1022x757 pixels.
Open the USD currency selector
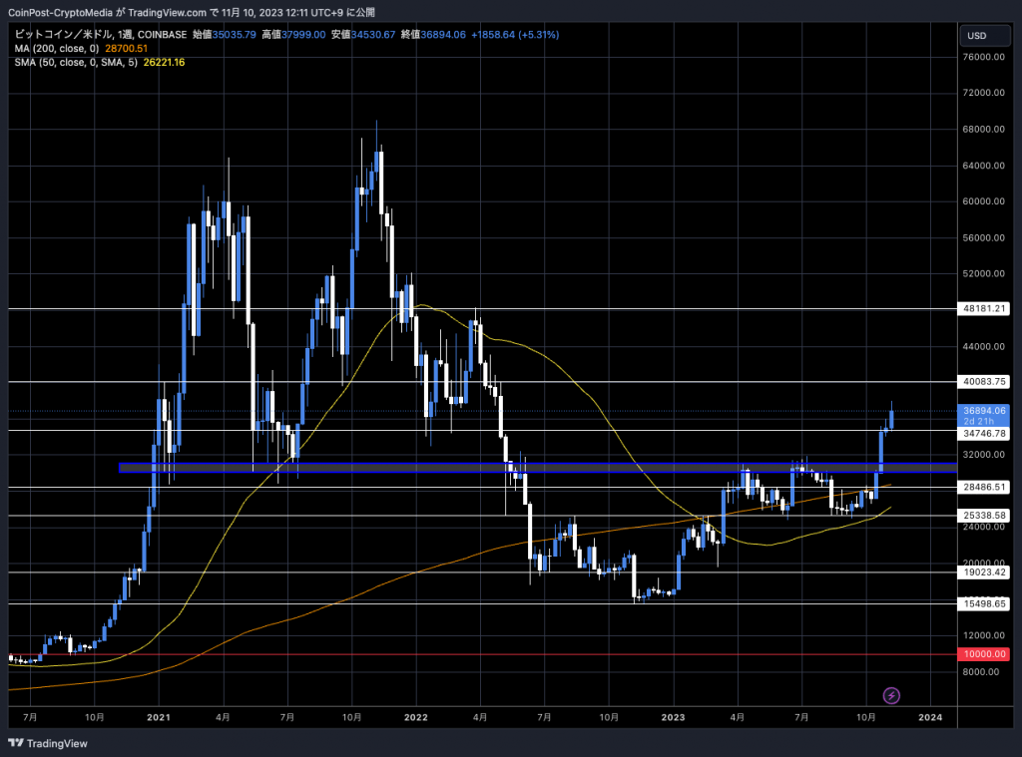click(x=977, y=36)
